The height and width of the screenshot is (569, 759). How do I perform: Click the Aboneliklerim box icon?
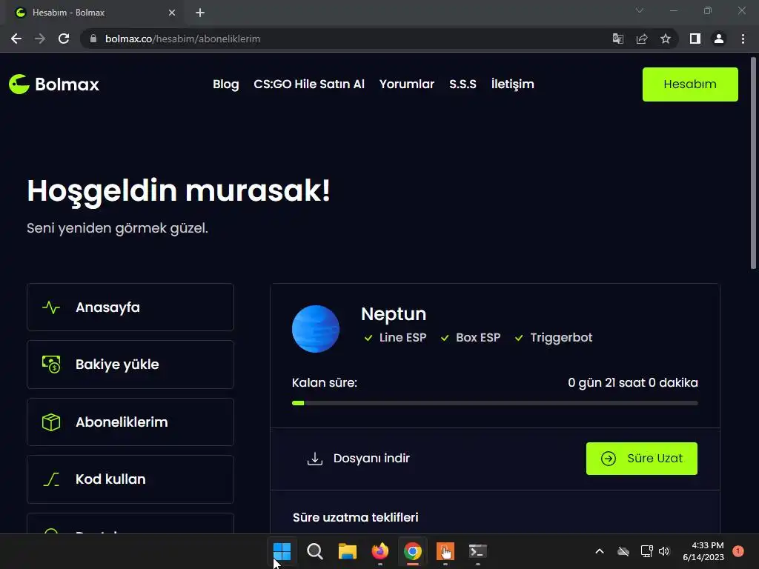[x=51, y=422]
